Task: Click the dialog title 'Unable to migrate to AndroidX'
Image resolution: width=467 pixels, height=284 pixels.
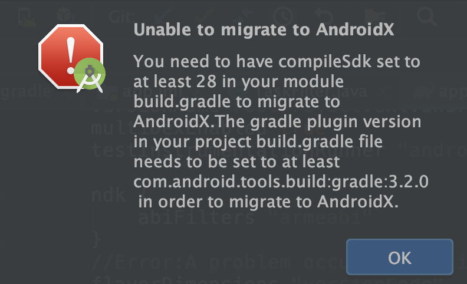Action: [x=264, y=29]
